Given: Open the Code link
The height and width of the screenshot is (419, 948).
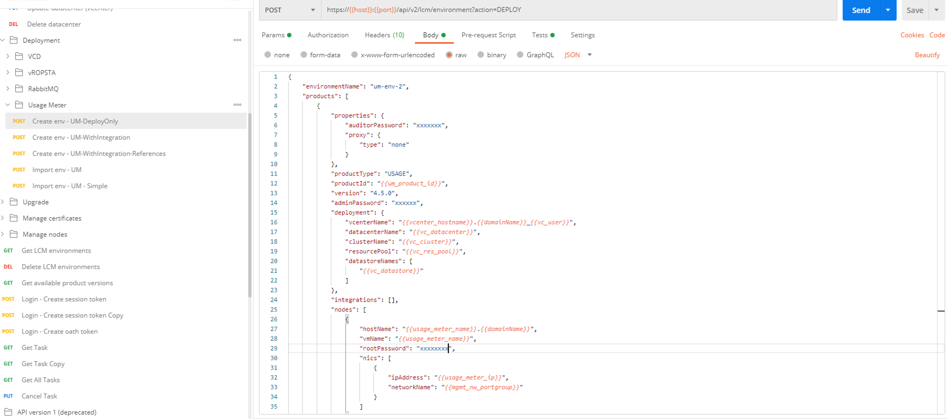Looking at the screenshot, I should pyautogui.click(x=937, y=35).
